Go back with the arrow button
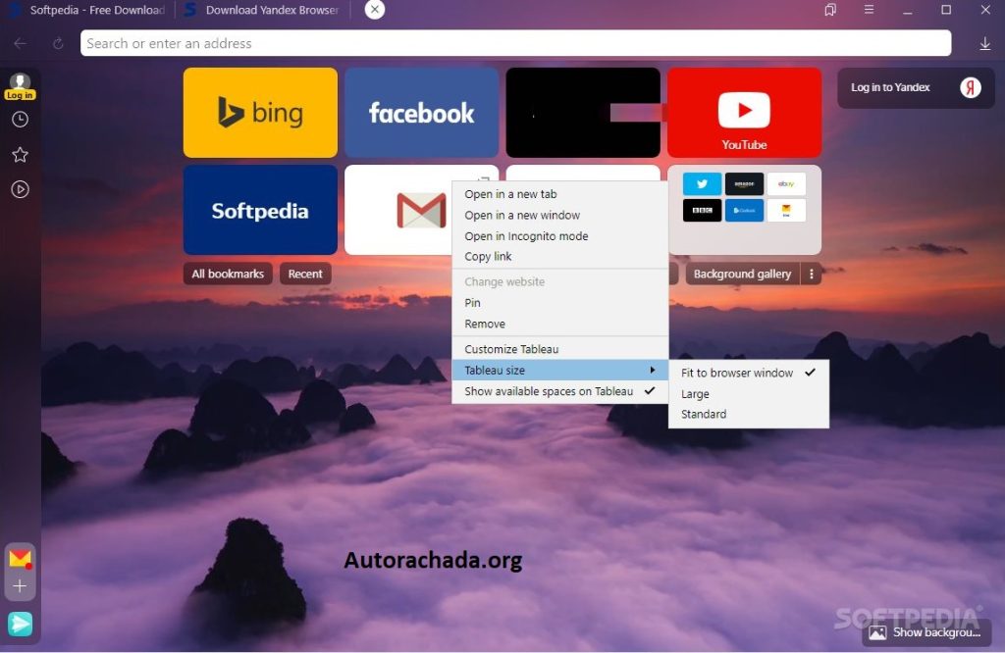This screenshot has width=1005, height=653. pyautogui.click(x=21, y=43)
